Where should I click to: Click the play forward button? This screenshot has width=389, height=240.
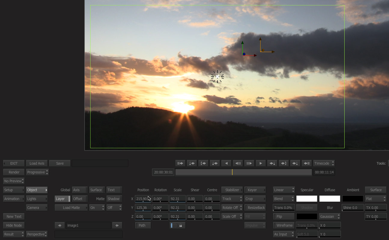click(260, 163)
